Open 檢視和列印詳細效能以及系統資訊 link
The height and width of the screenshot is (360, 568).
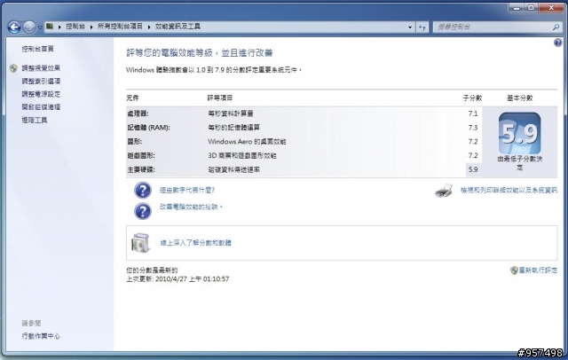tap(509, 190)
